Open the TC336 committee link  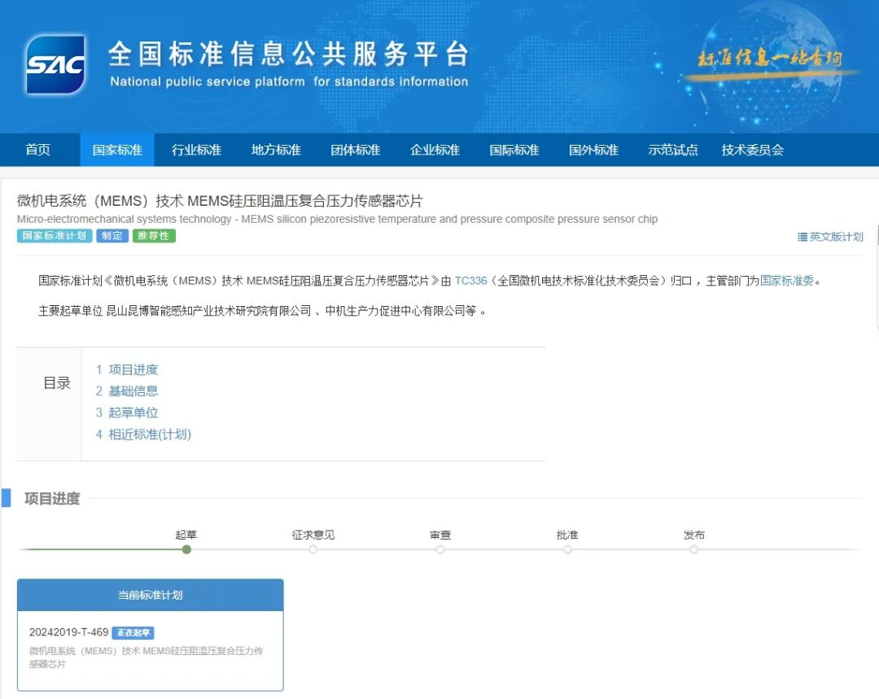[x=470, y=281]
